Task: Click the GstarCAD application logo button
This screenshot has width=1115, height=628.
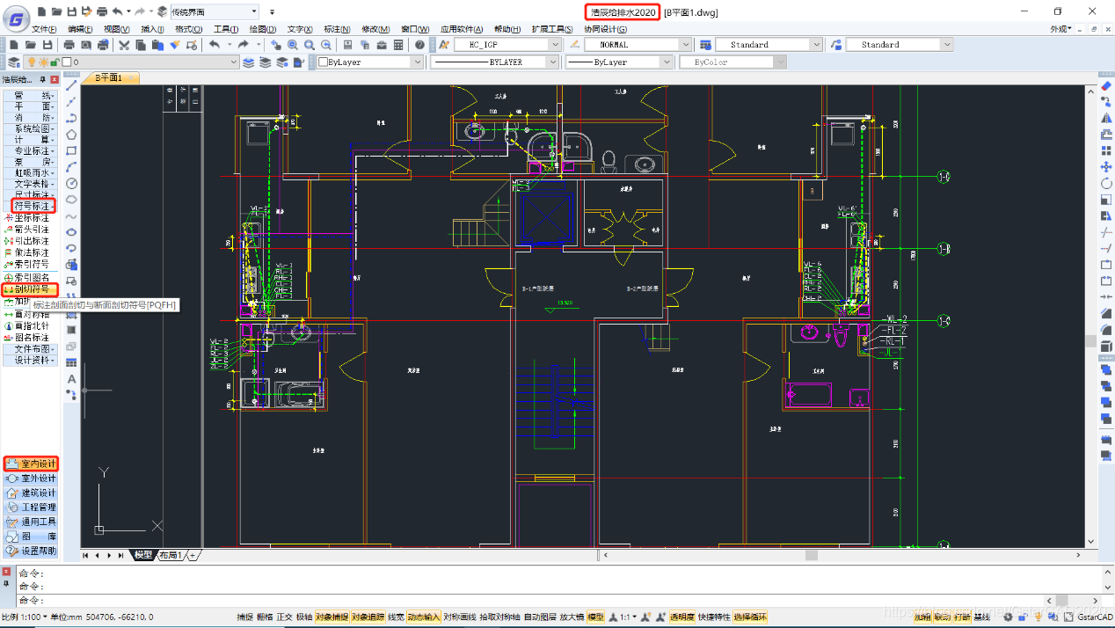Action: point(17,19)
